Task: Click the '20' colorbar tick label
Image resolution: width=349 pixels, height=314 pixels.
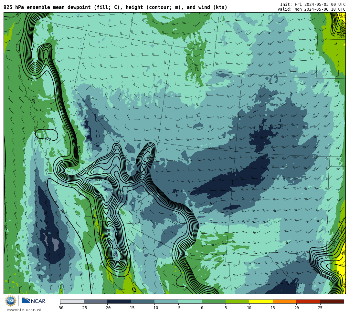Action: click(296, 308)
